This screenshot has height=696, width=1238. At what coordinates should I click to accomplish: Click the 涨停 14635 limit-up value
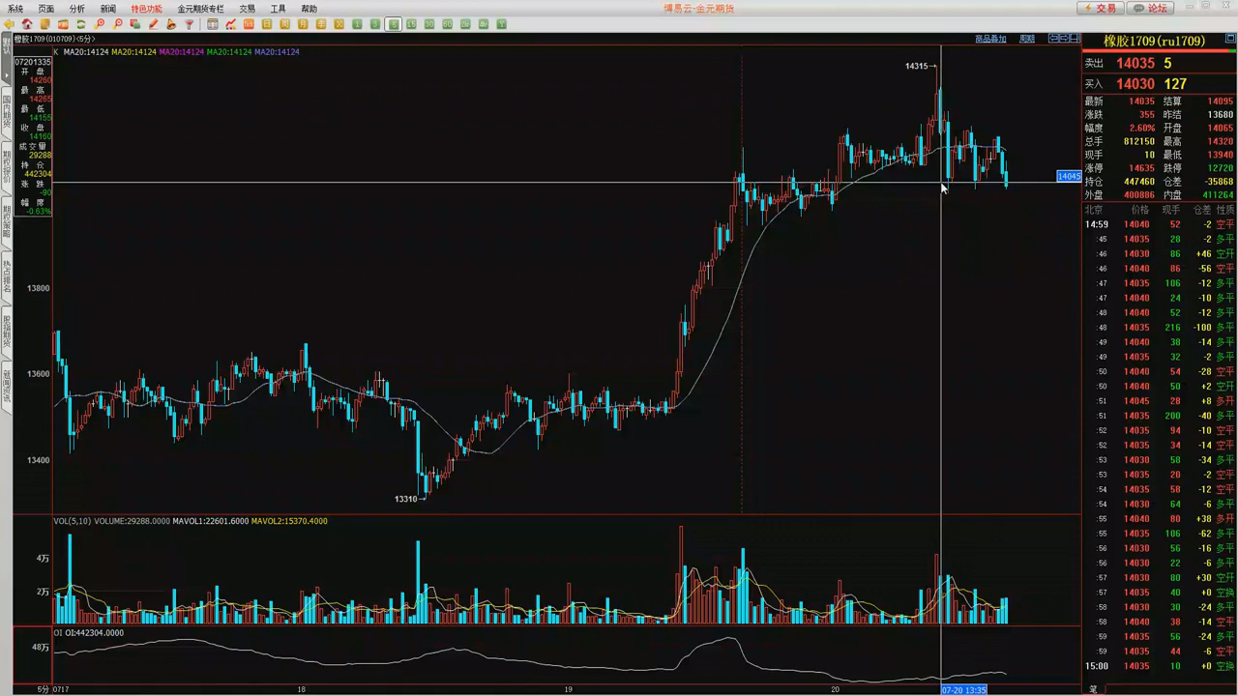(x=1141, y=168)
